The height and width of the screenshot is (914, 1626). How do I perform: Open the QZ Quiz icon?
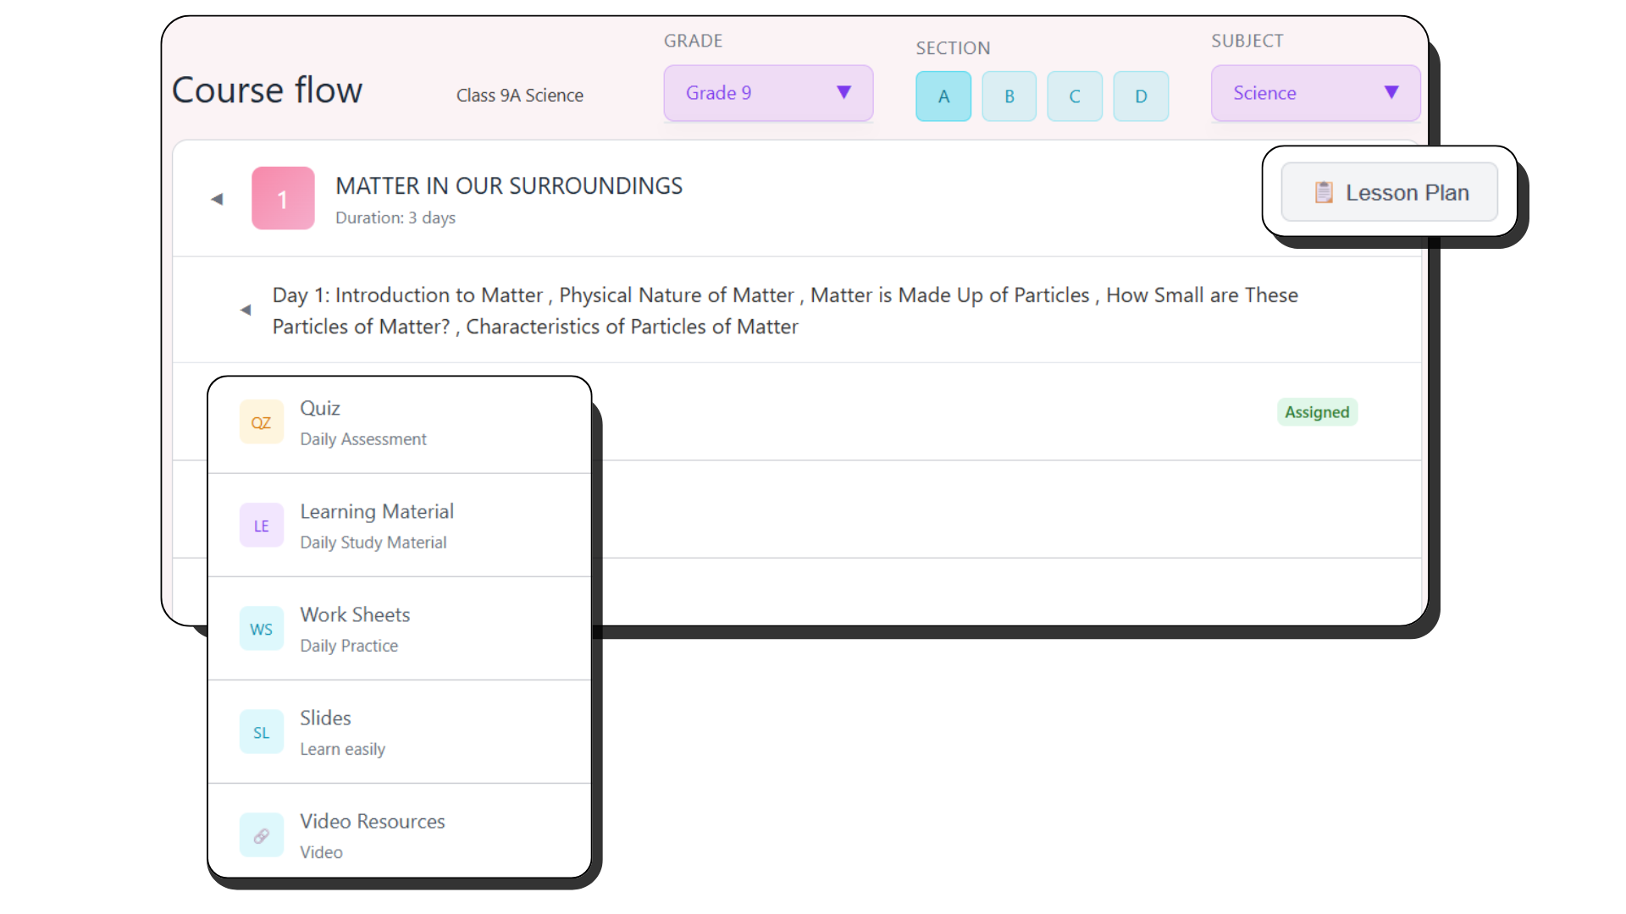261,421
